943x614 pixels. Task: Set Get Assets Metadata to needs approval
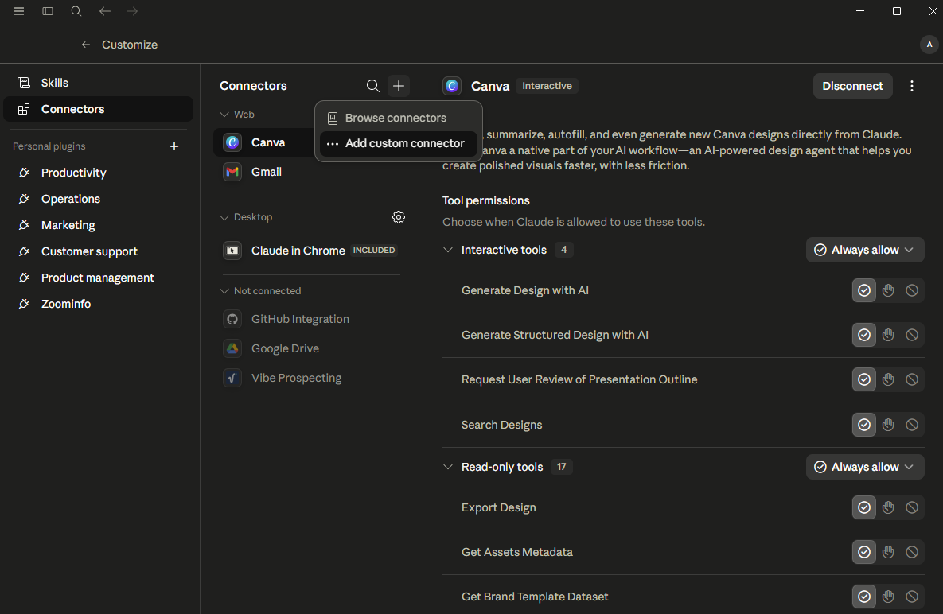[888, 552]
